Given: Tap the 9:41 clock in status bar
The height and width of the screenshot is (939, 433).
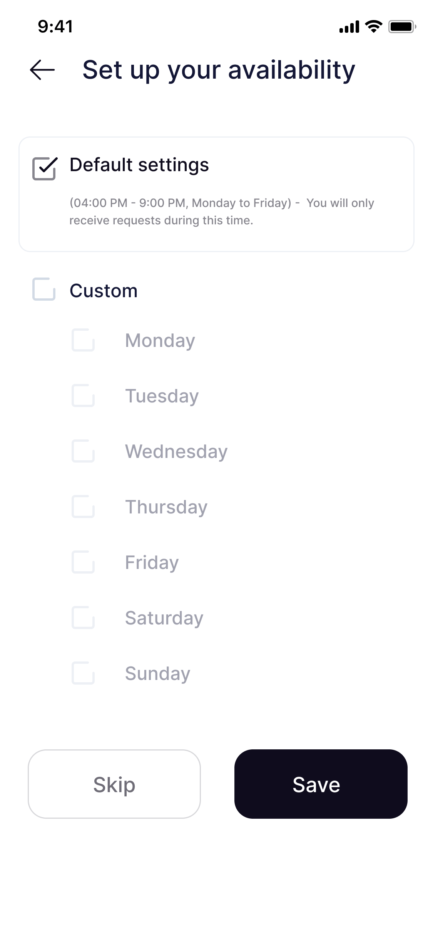Looking at the screenshot, I should click(55, 27).
